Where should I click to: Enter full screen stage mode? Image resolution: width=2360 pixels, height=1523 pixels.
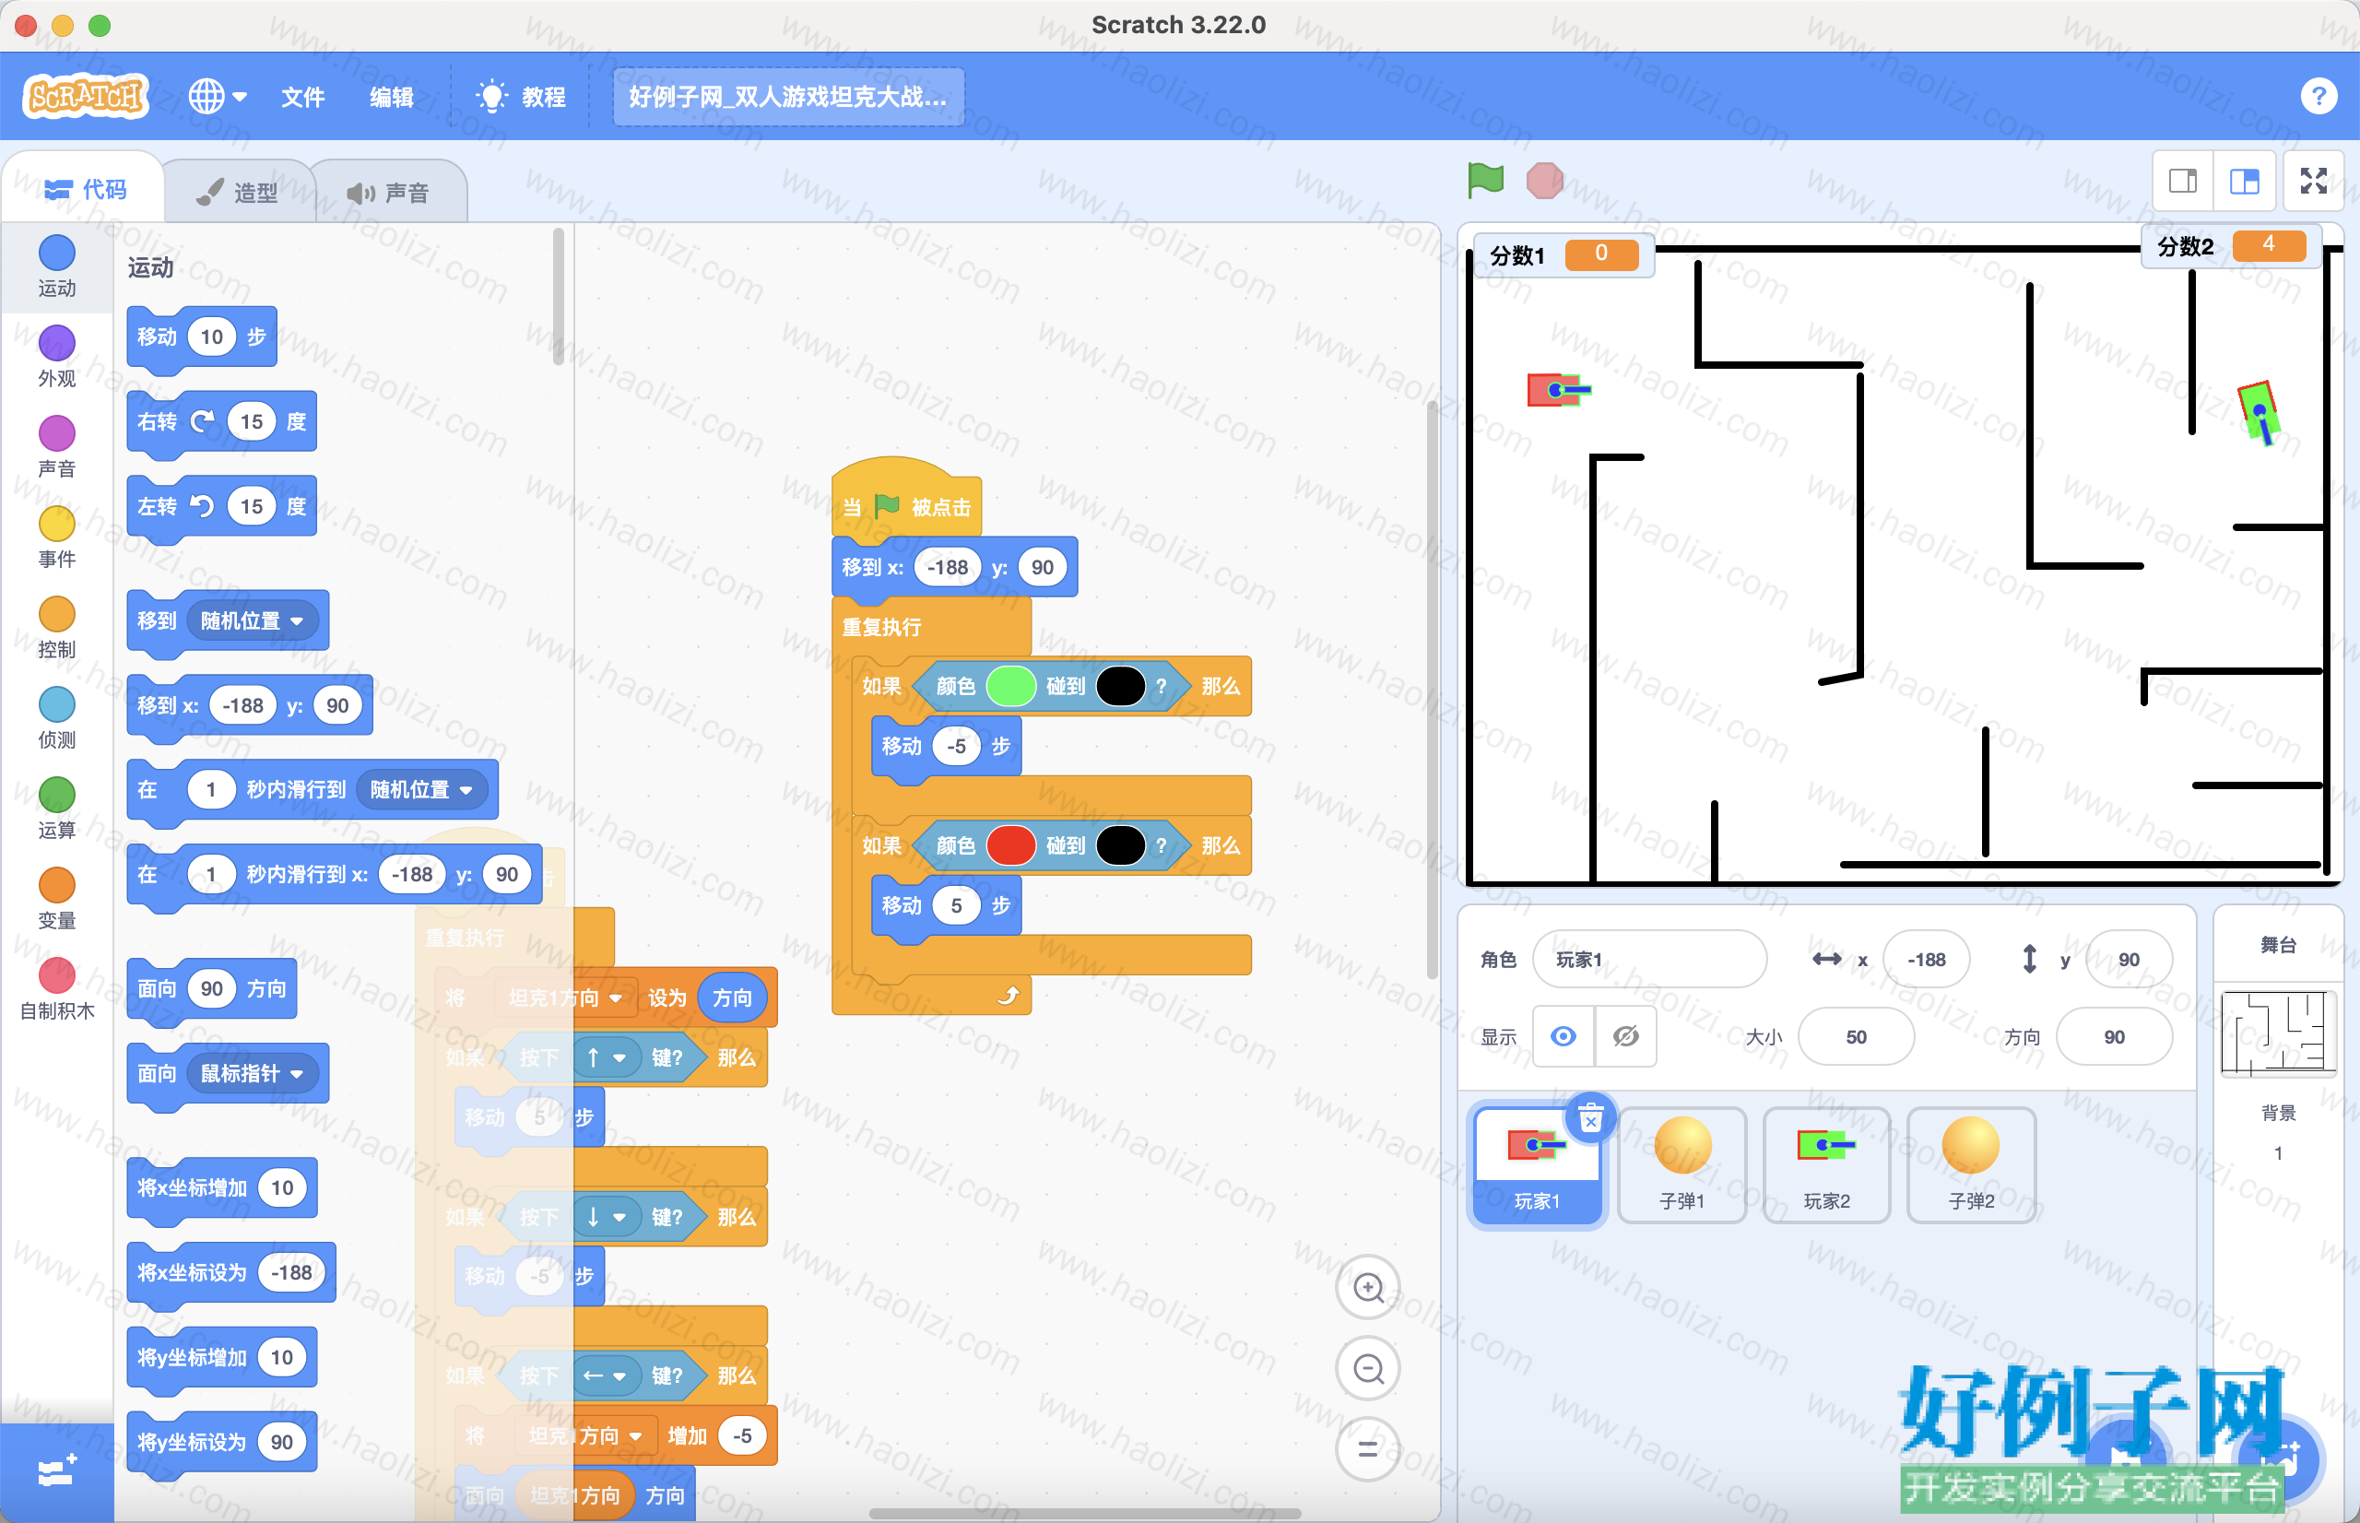tap(2314, 181)
